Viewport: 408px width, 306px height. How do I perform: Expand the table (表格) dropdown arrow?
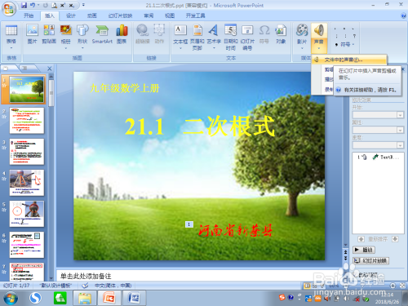point(11,48)
